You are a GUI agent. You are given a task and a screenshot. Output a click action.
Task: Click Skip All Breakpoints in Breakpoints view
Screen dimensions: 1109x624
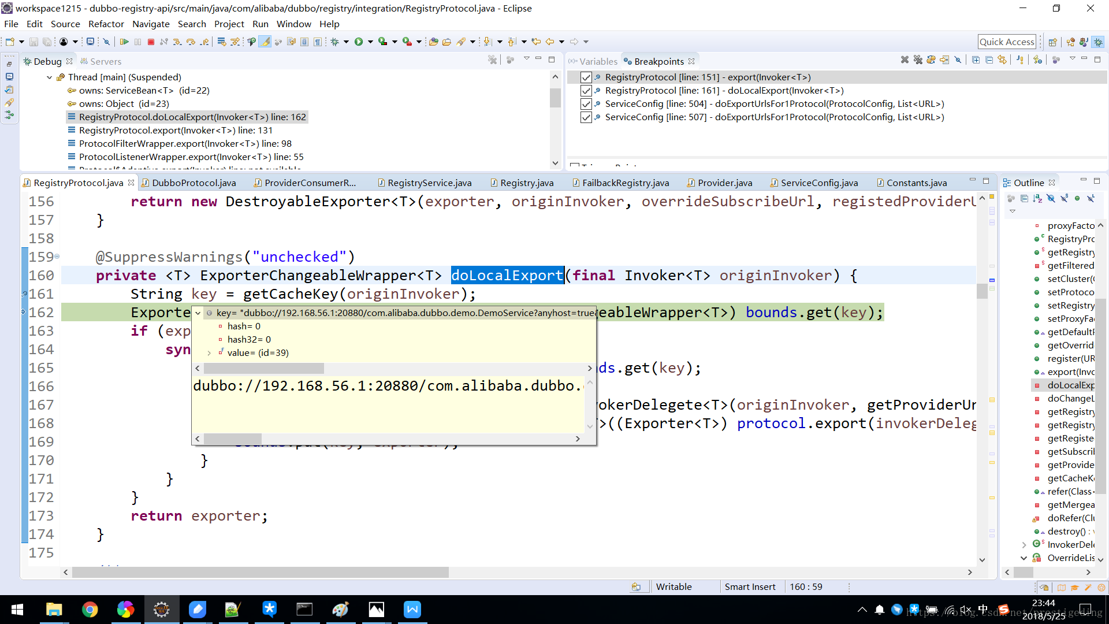[x=958, y=60]
